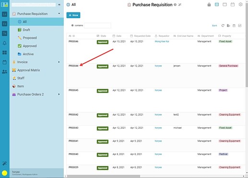The width and height of the screenshot is (248, 178).
Task: Click the ID contains filter field
Action: point(97,25)
